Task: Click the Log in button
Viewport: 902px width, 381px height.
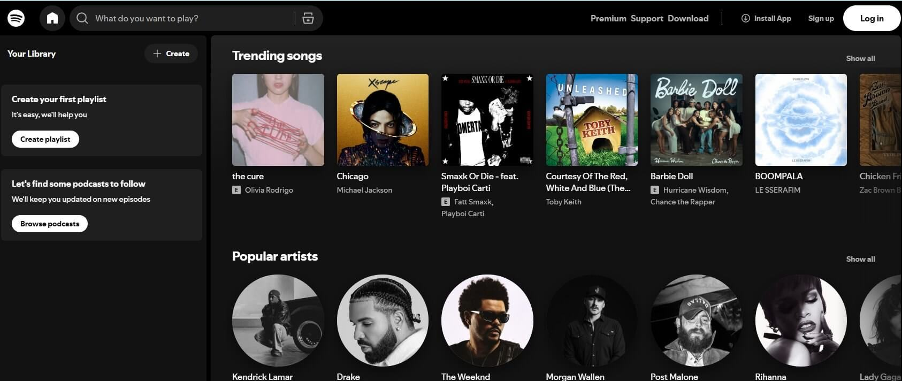Action: [872, 18]
